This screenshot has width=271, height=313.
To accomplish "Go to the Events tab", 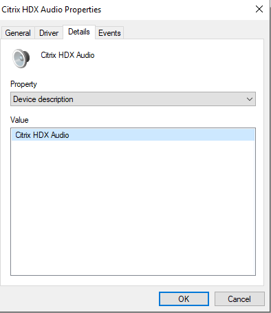I will pos(109,33).
